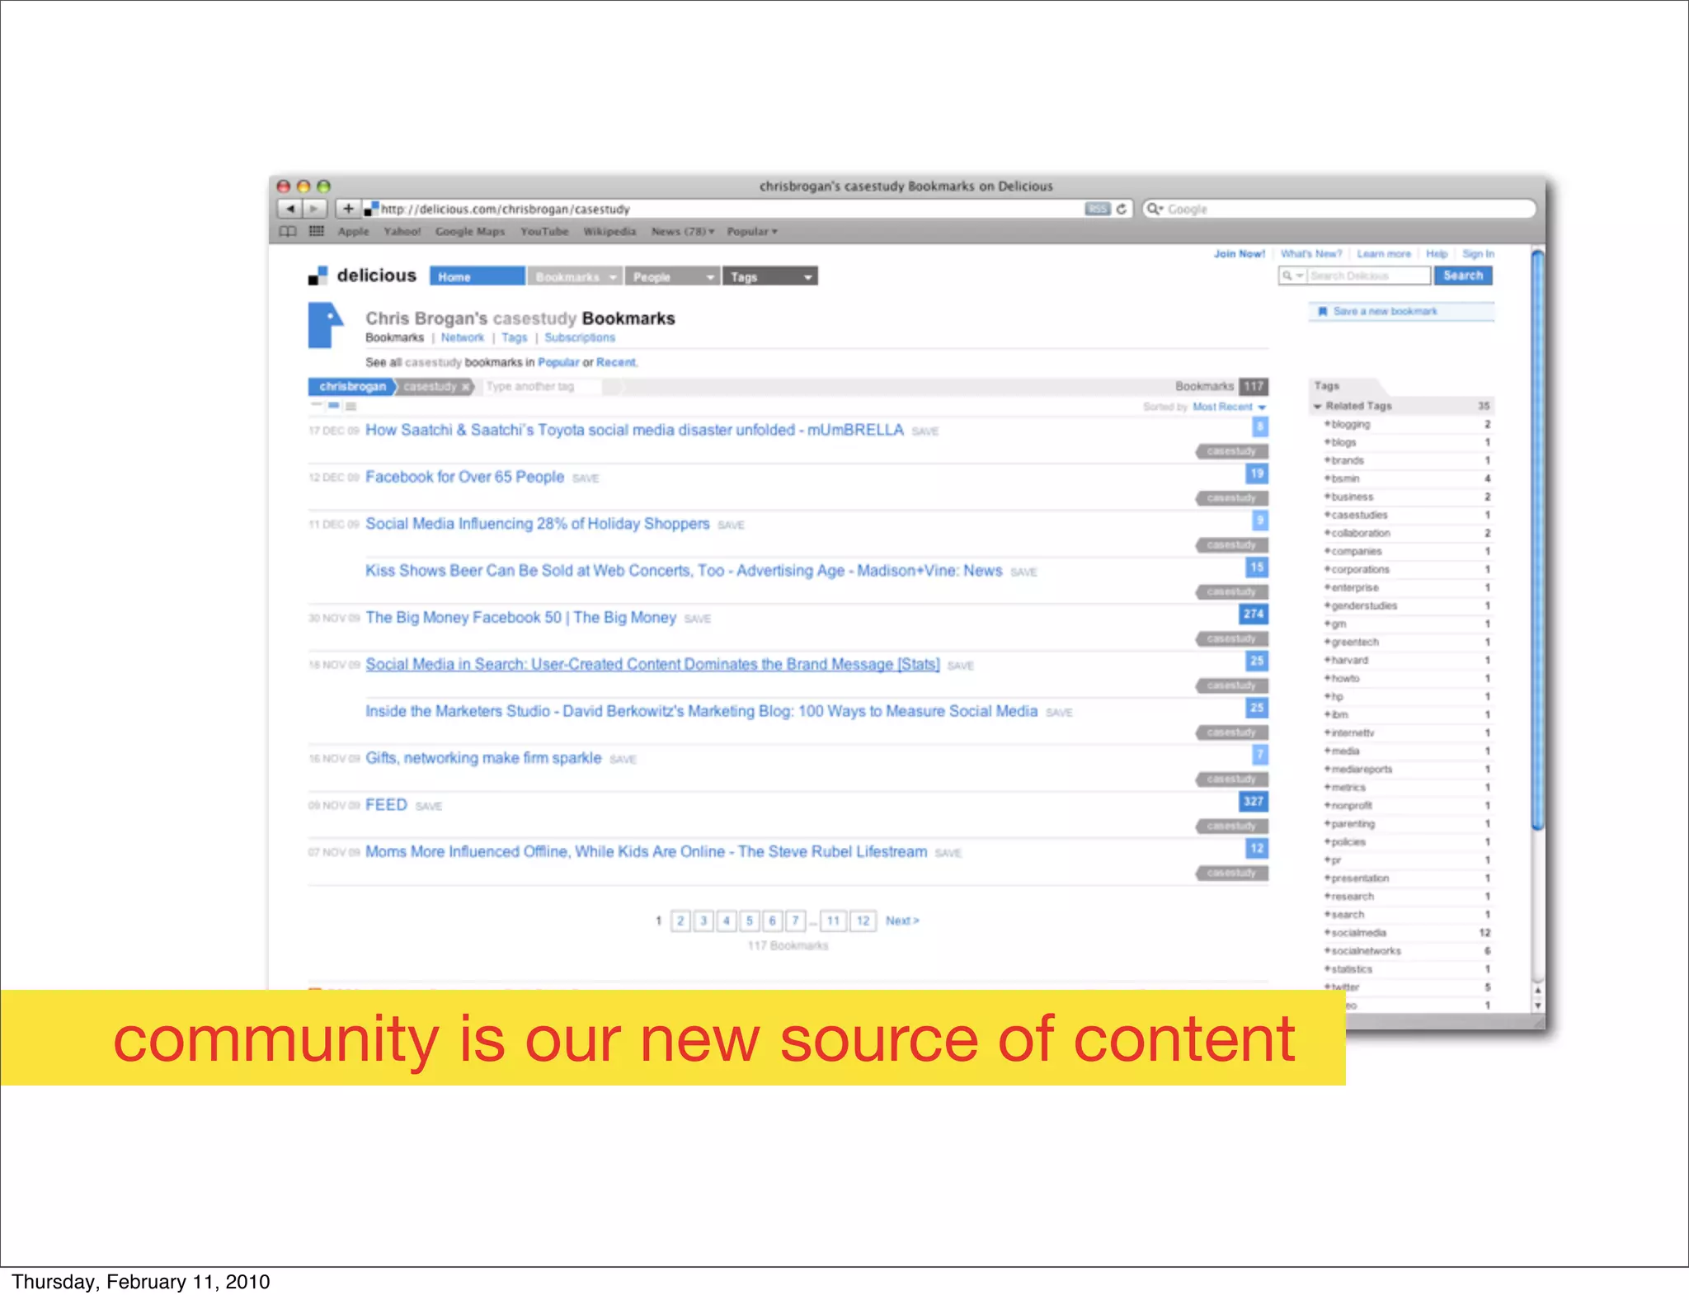The height and width of the screenshot is (1300, 1689).
Task: Click the add bookmark plus button
Action: point(348,209)
